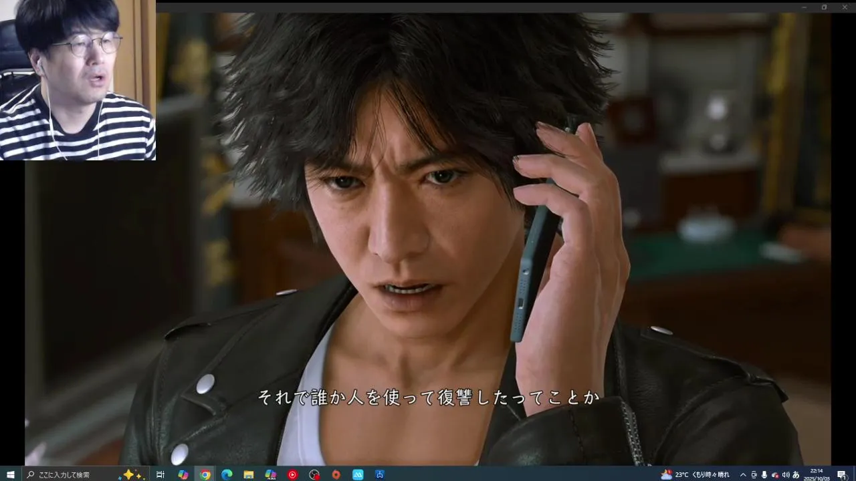Toggle the Japanese IME あ indicator

[796, 474]
